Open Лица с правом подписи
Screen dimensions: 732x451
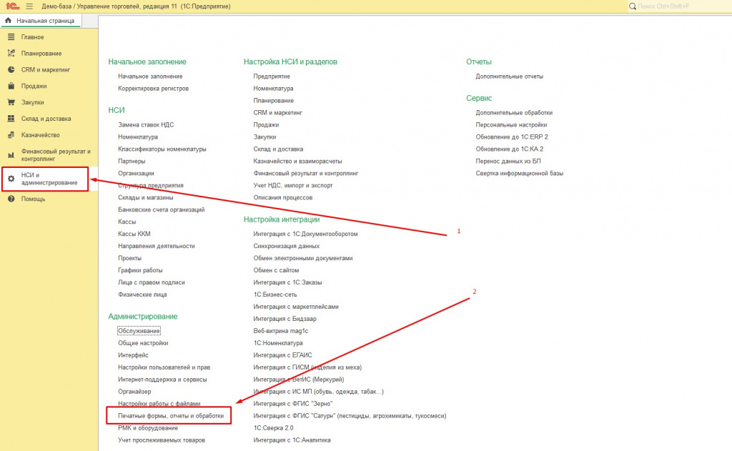152,282
